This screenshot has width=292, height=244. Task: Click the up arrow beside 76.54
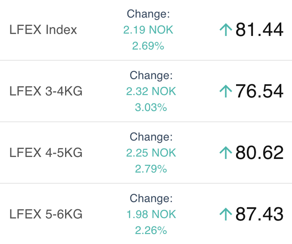tap(226, 91)
